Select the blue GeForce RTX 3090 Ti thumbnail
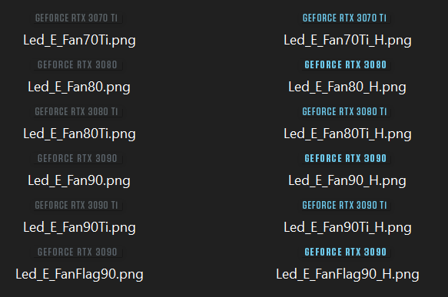 (344, 205)
